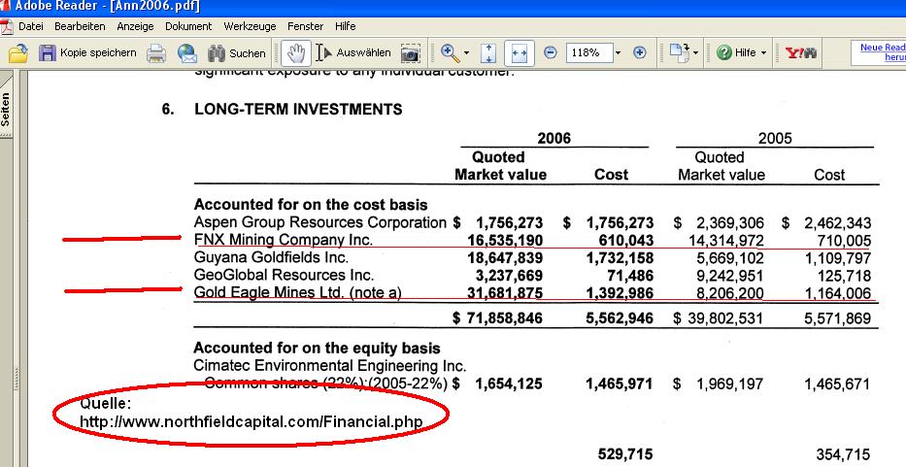Click the Fit Width icon
Screen dimensions: 906x467
click(x=519, y=53)
